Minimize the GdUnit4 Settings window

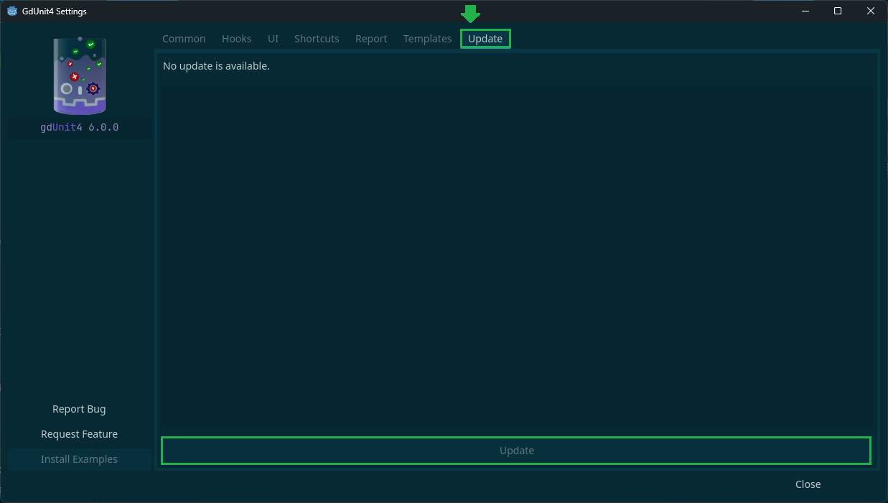(805, 11)
